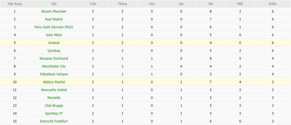Click the Atletico Madrid team name
Viewport: 291px width, 125px height.
54,82
